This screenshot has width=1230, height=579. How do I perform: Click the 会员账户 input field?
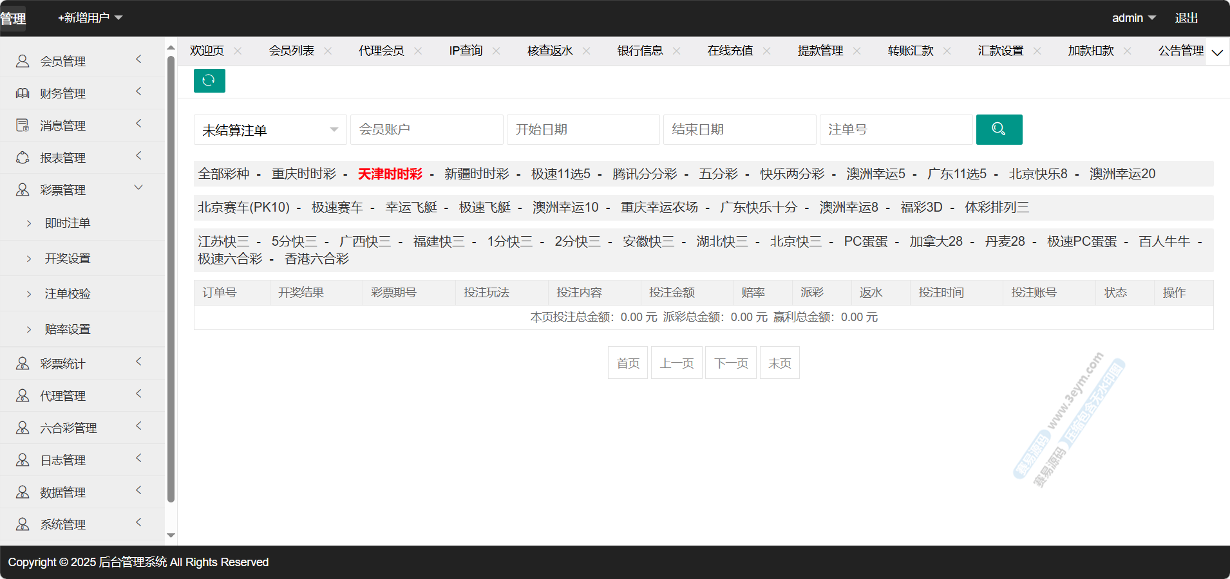click(x=426, y=130)
